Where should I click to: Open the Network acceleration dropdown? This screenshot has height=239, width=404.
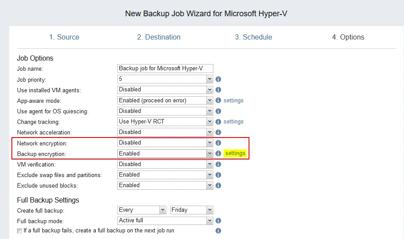[x=165, y=132]
